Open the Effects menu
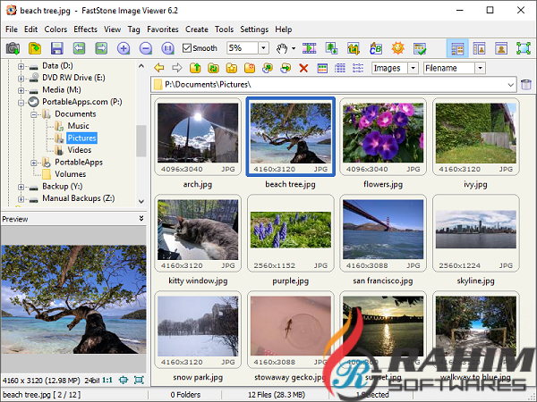537x402 pixels. pos(86,29)
